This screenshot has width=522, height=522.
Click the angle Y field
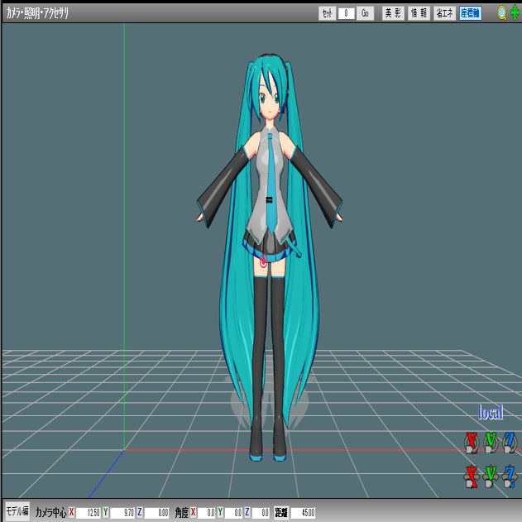[233, 513]
